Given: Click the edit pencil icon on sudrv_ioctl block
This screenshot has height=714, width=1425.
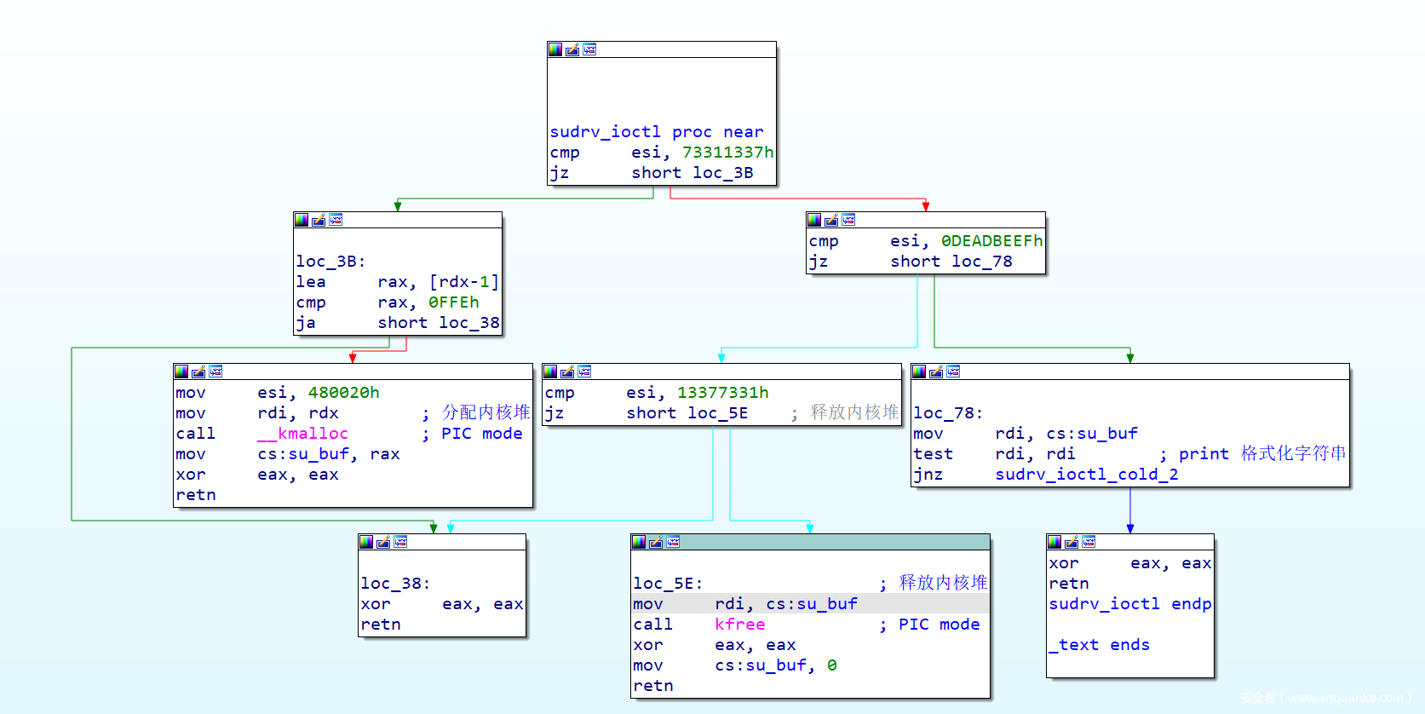Looking at the screenshot, I should pyautogui.click(x=572, y=49).
